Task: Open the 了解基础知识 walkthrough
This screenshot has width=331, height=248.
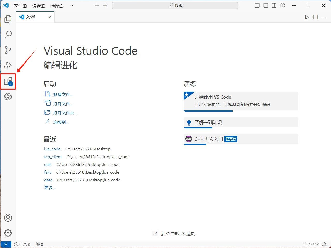Action: pos(241,122)
